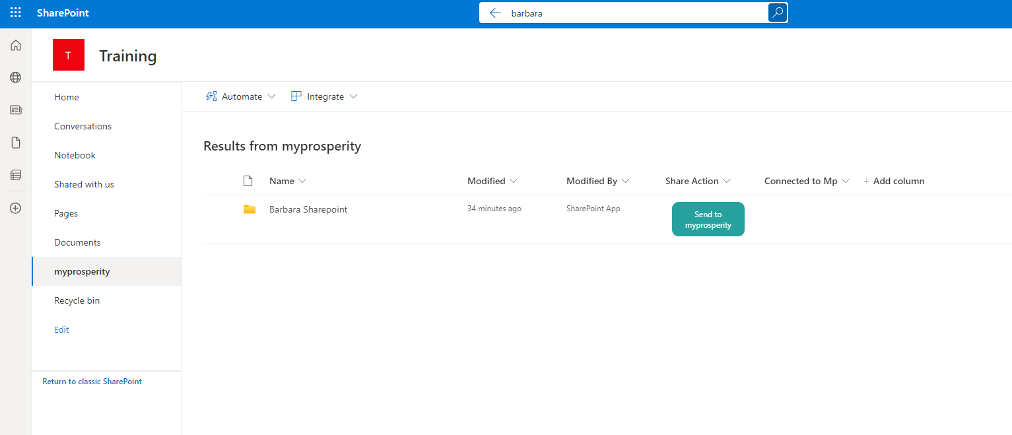The height and width of the screenshot is (435, 1012).
Task: Click the 'SharePoint App' modified-by cell
Action: (x=593, y=209)
